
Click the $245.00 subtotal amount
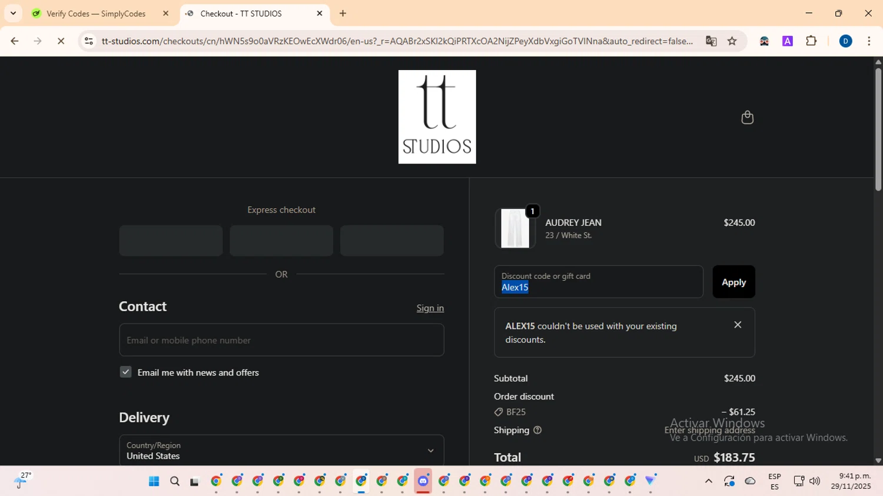coord(739,378)
